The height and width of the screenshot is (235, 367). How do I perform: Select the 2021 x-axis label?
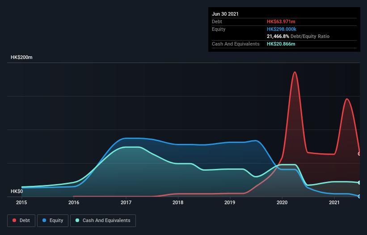click(x=334, y=202)
